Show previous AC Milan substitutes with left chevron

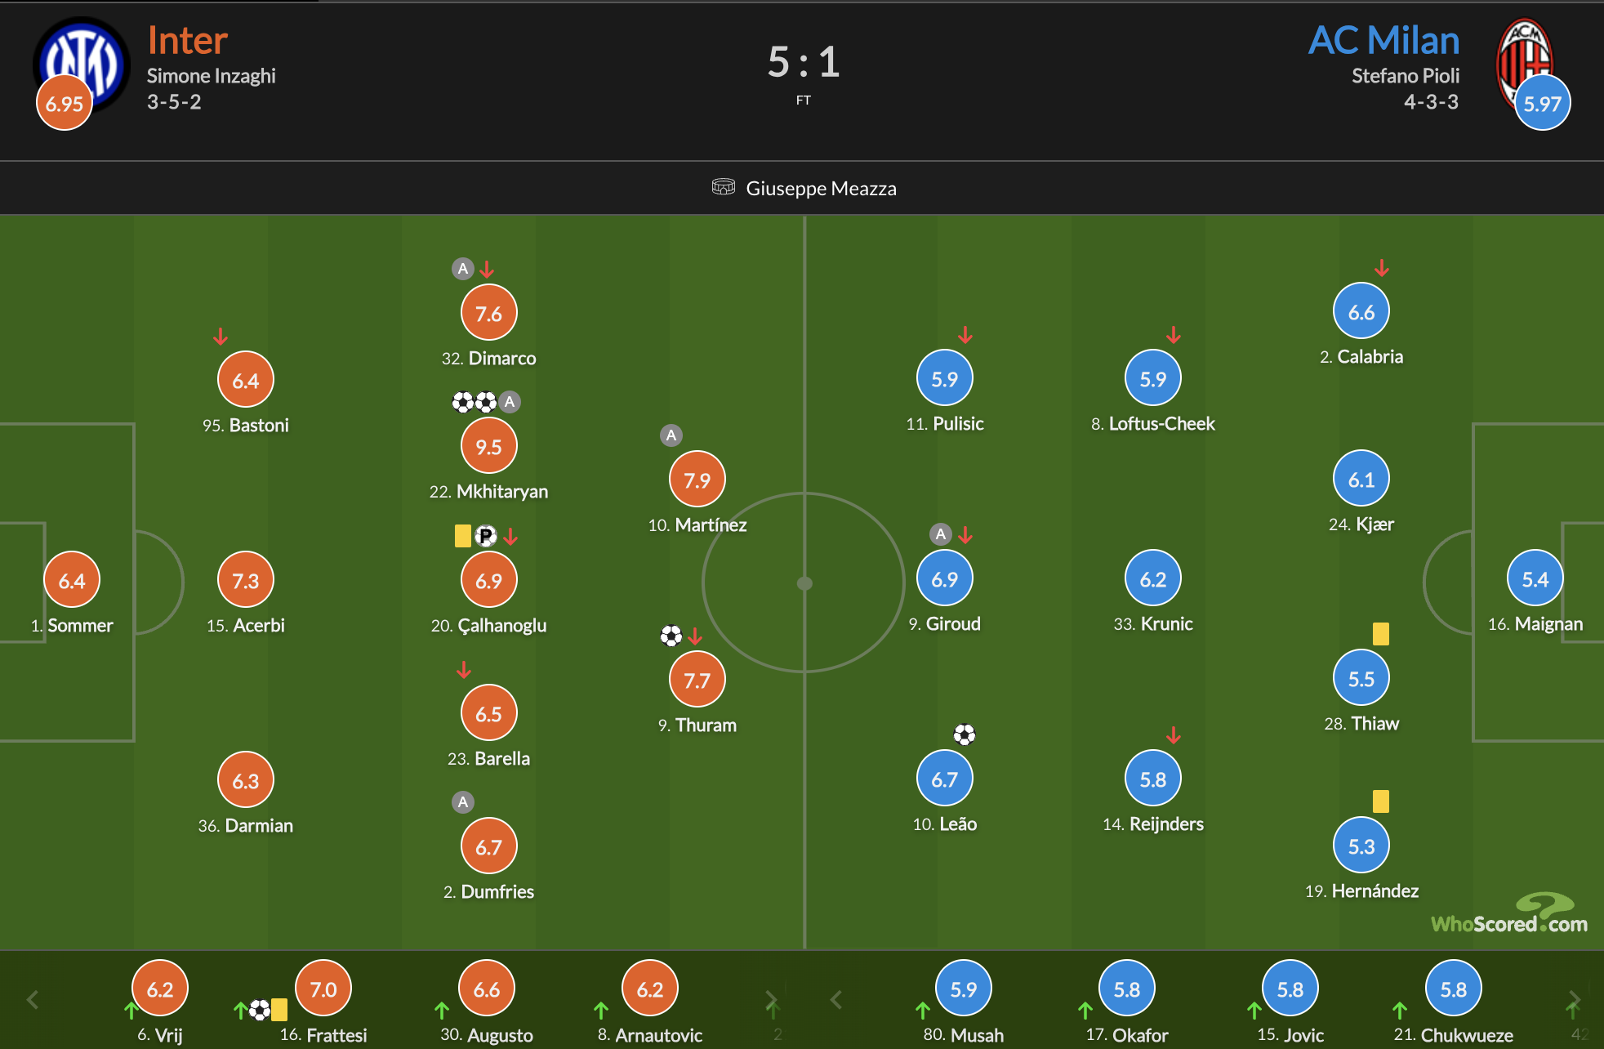coord(836,999)
